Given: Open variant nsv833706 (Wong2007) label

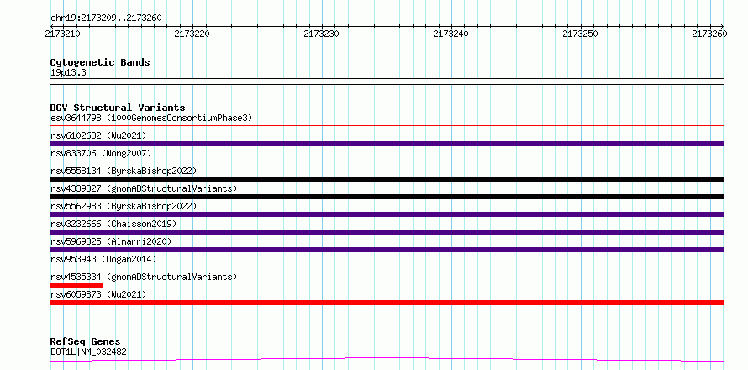Looking at the screenshot, I should point(101,153).
